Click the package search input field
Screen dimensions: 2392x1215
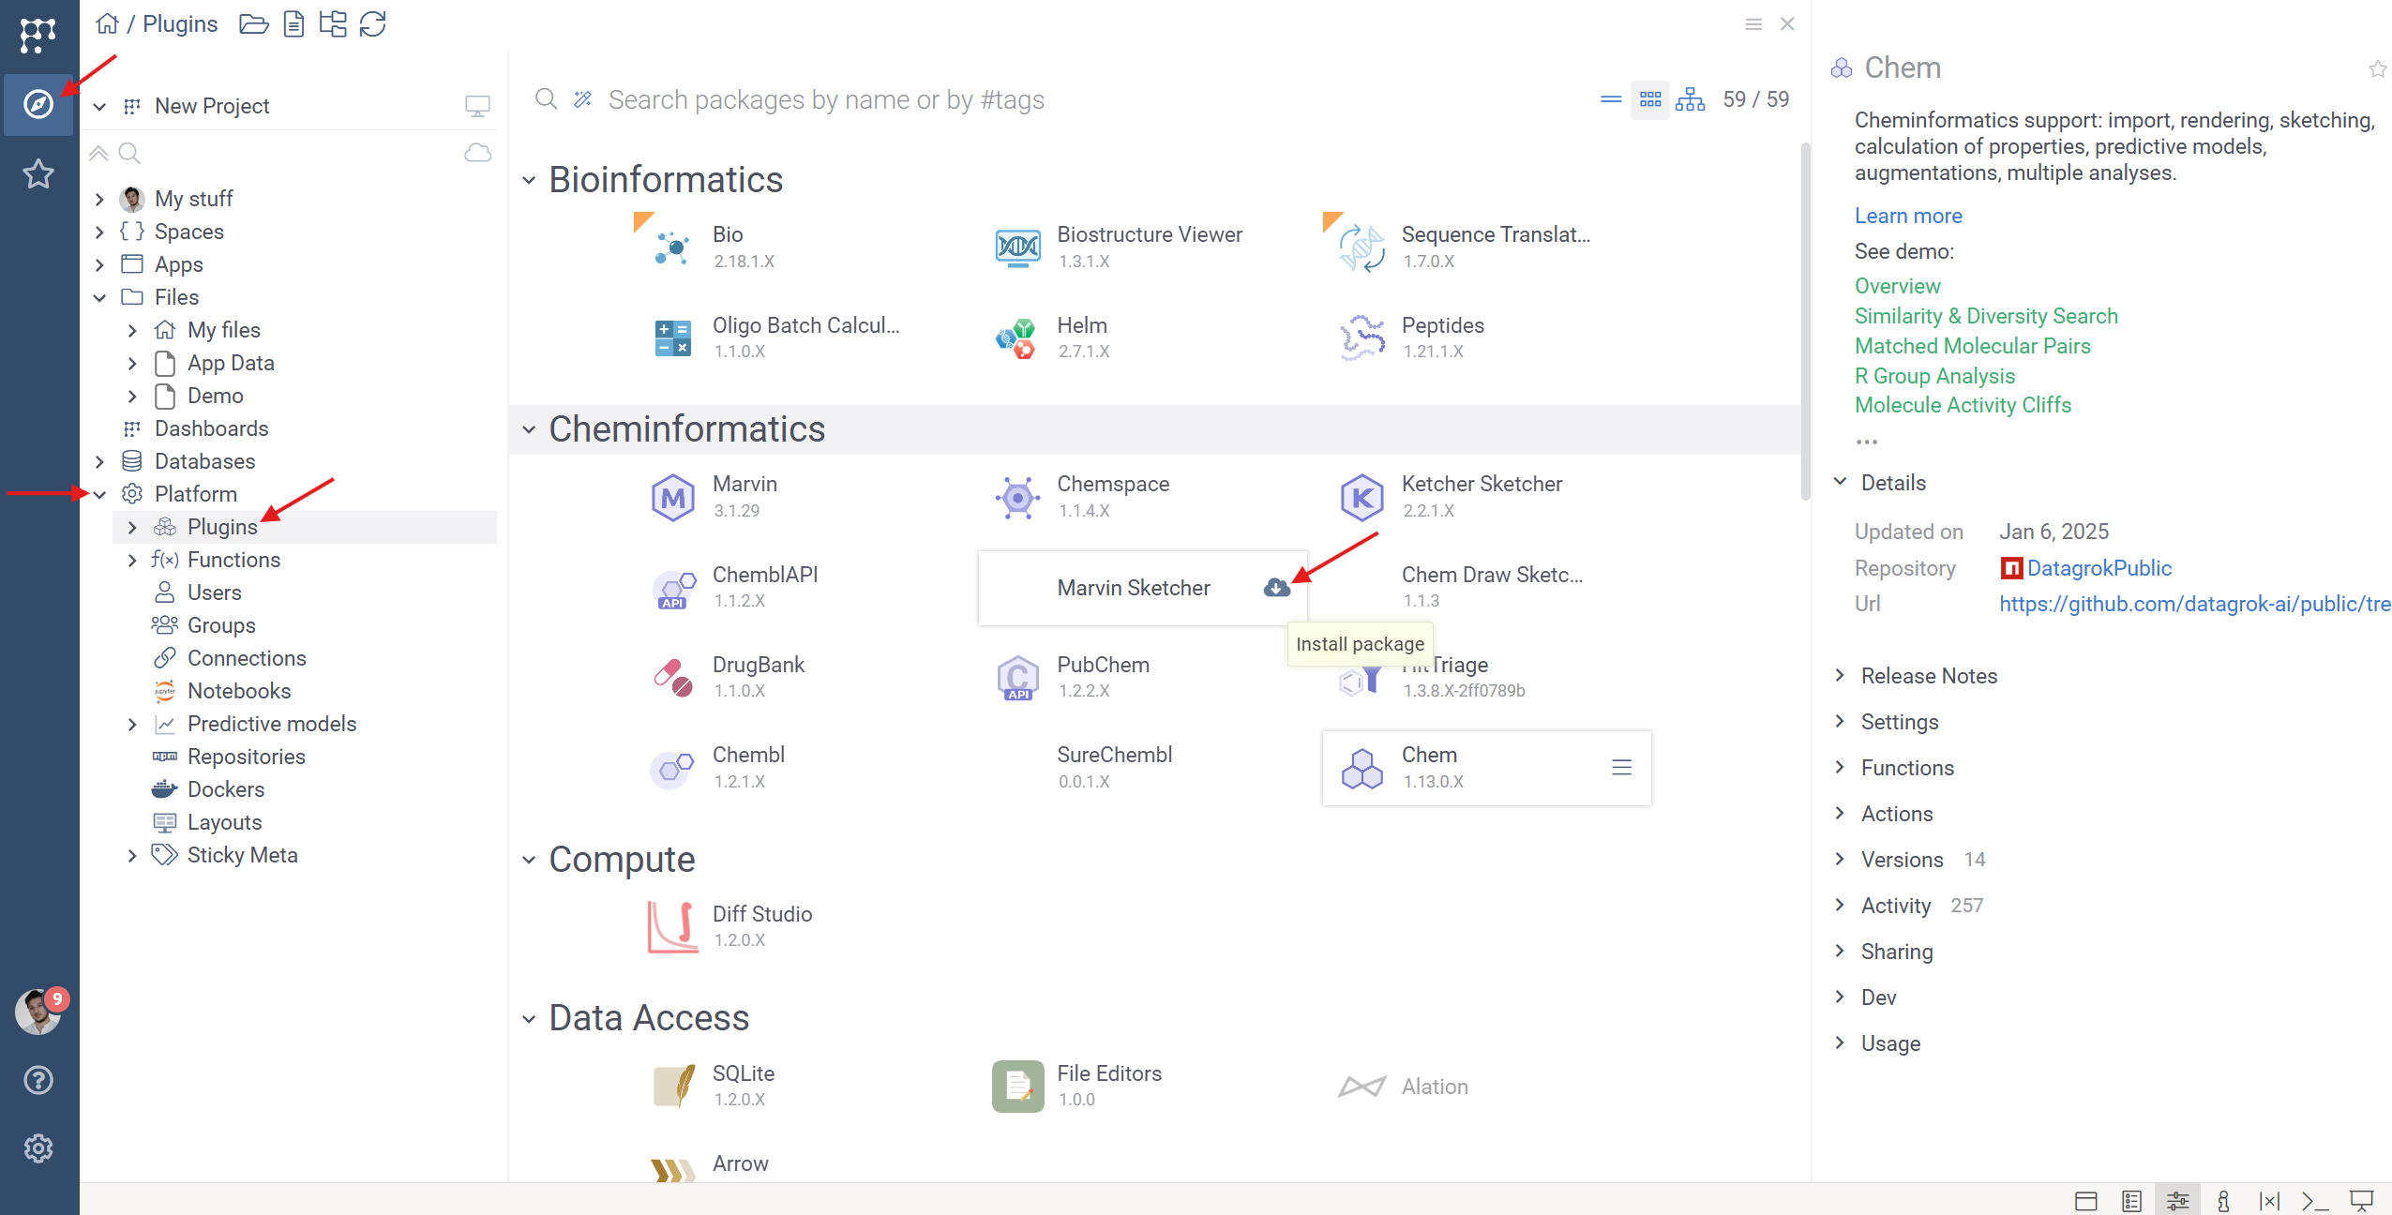click(825, 99)
